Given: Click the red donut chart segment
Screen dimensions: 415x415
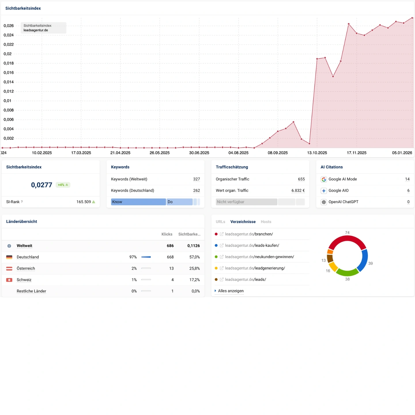Looking at the screenshot, I should (x=347, y=238).
